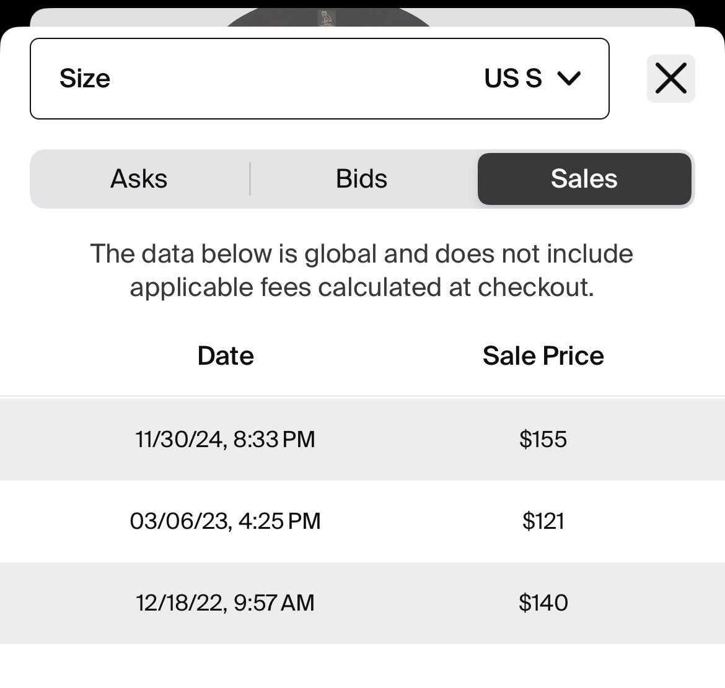This screenshot has height=688, width=725.
Task: Click the Date column header
Action: (226, 356)
